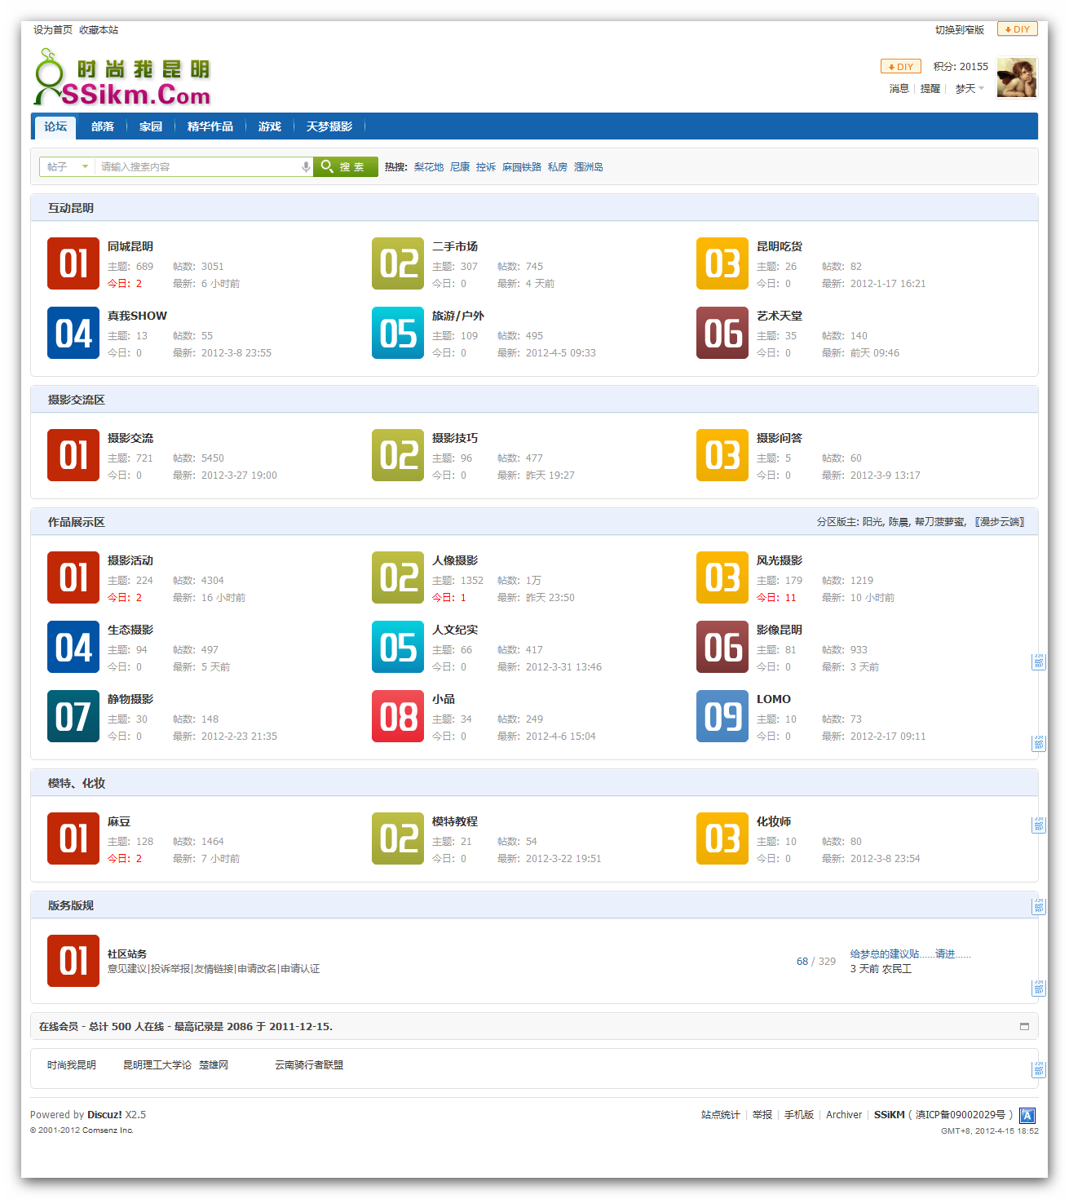The height and width of the screenshot is (1199, 1069).
Task: Switch to the 游戏 tab
Action: tap(270, 126)
